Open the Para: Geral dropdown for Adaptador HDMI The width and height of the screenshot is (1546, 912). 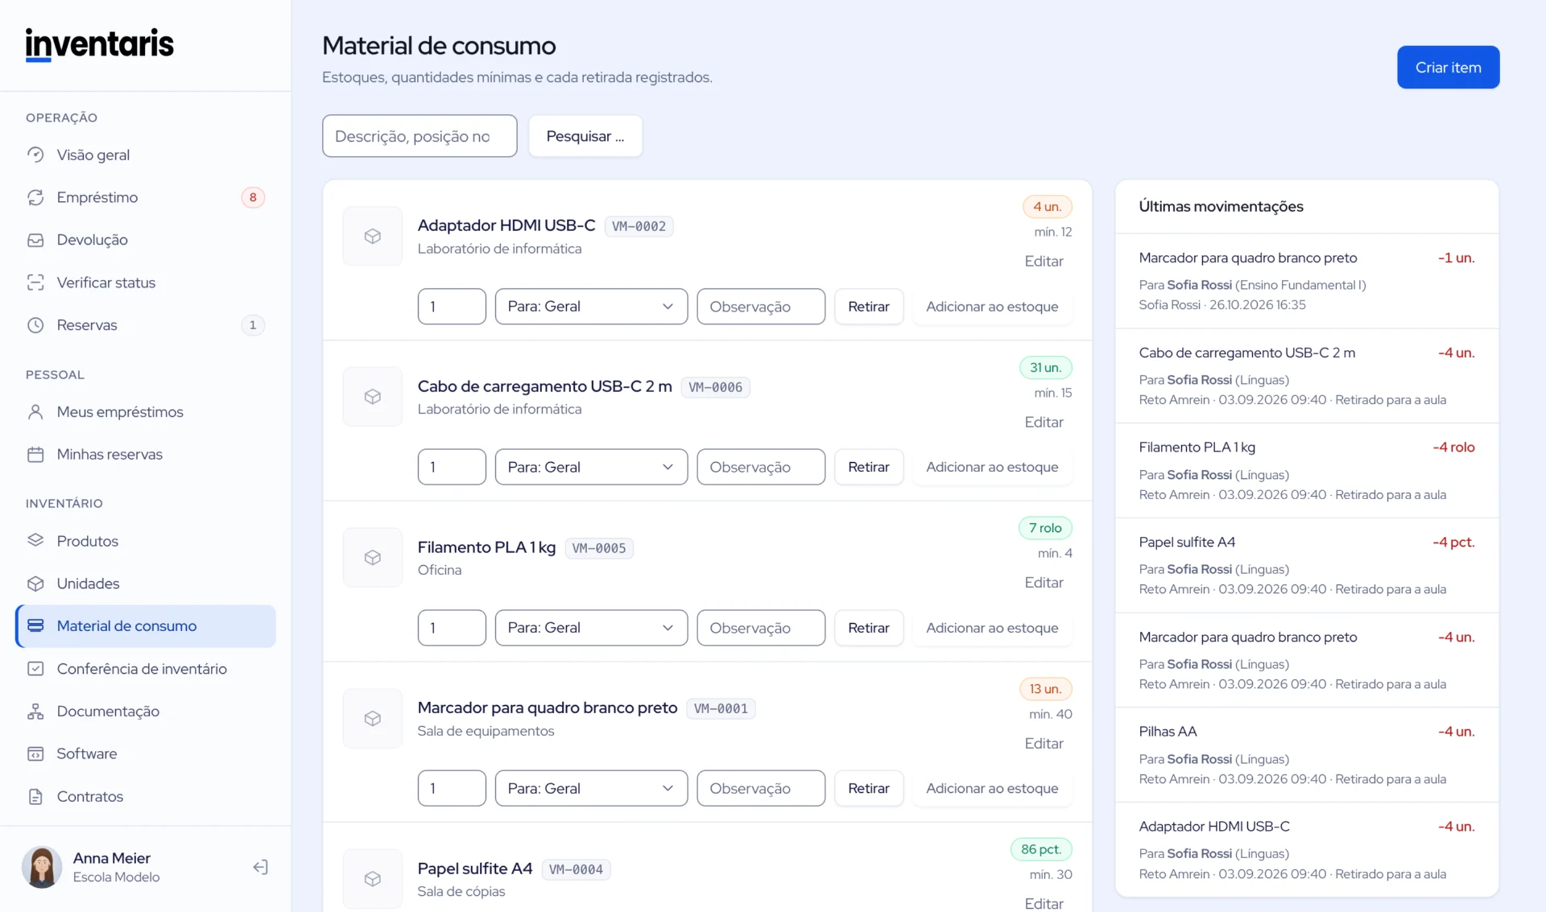coord(591,307)
